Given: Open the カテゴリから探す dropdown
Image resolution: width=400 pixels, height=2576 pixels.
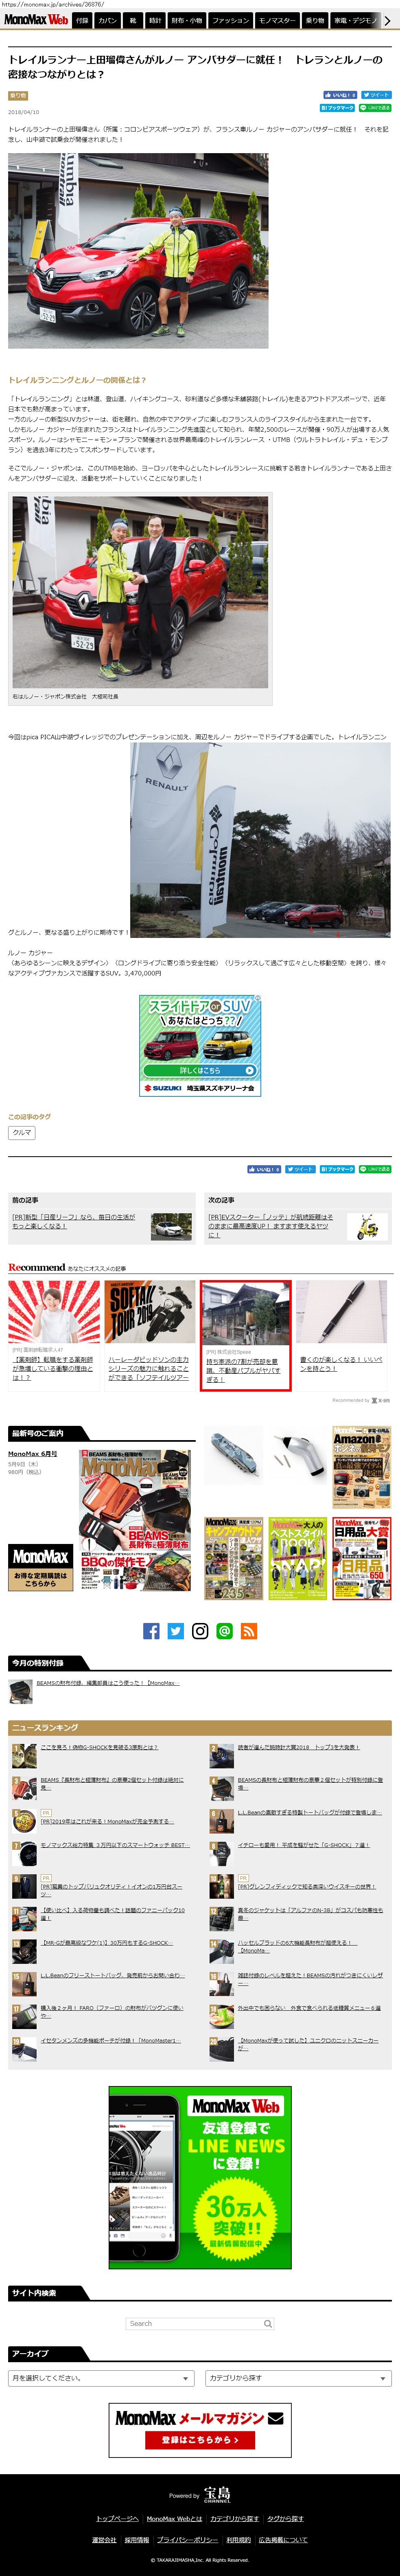Looking at the screenshot, I should [298, 2378].
